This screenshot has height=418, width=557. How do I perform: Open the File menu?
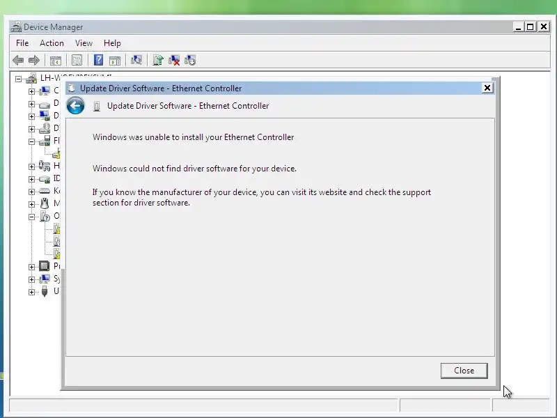[22, 43]
